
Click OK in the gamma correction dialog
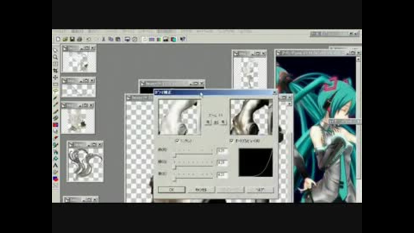point(172,190)
